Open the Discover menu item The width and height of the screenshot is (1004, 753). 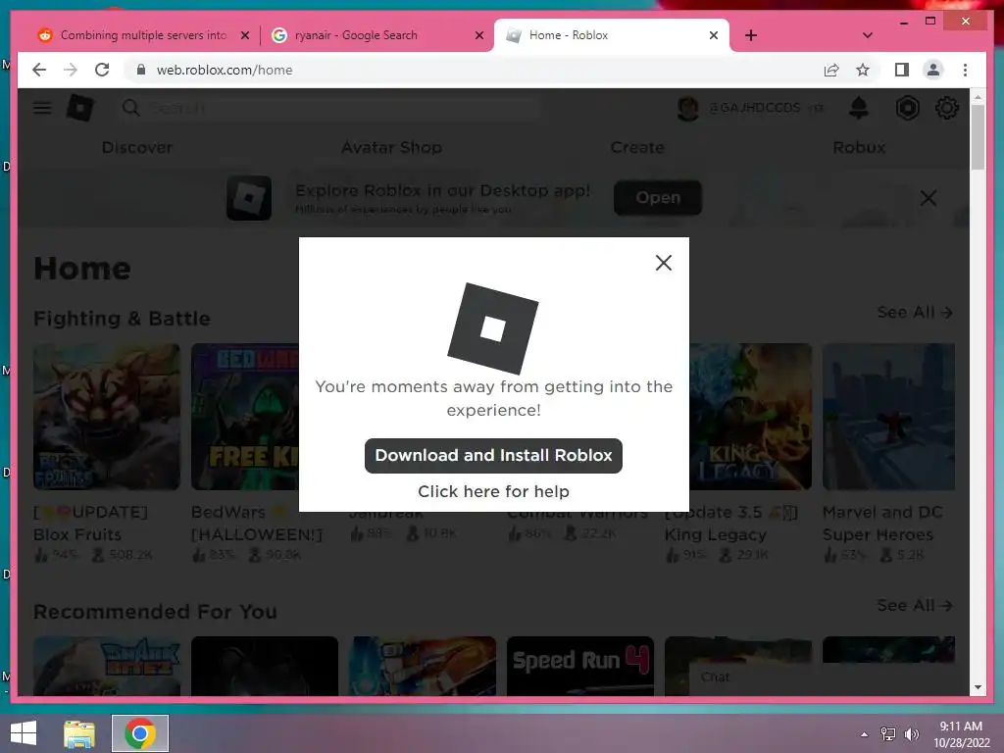(x=137, y=147)
